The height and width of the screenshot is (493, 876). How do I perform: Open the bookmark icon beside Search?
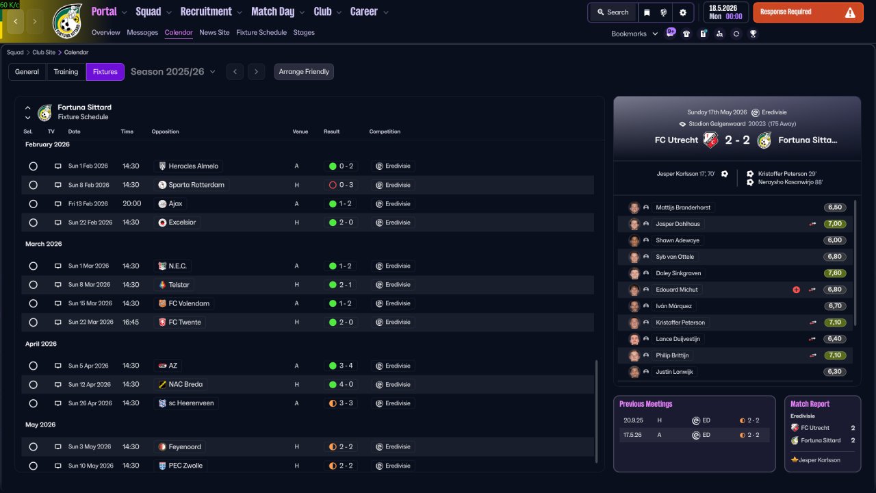(647, 12)
